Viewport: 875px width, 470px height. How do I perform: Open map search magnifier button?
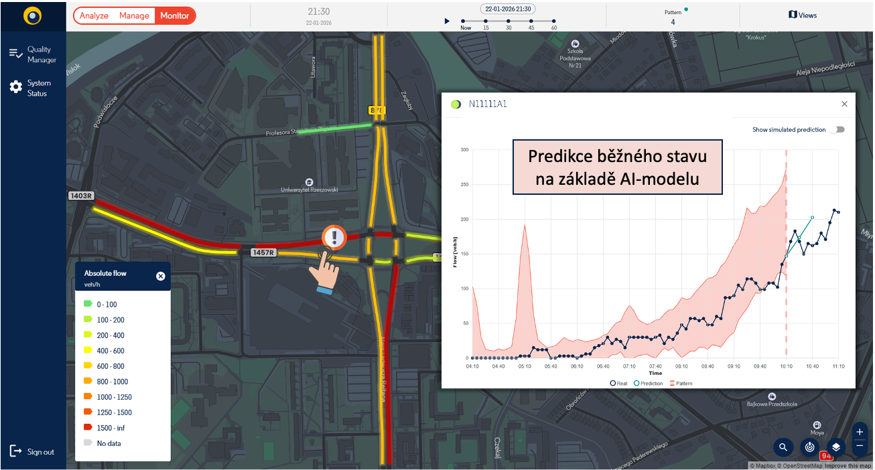(x=783, y=447)
